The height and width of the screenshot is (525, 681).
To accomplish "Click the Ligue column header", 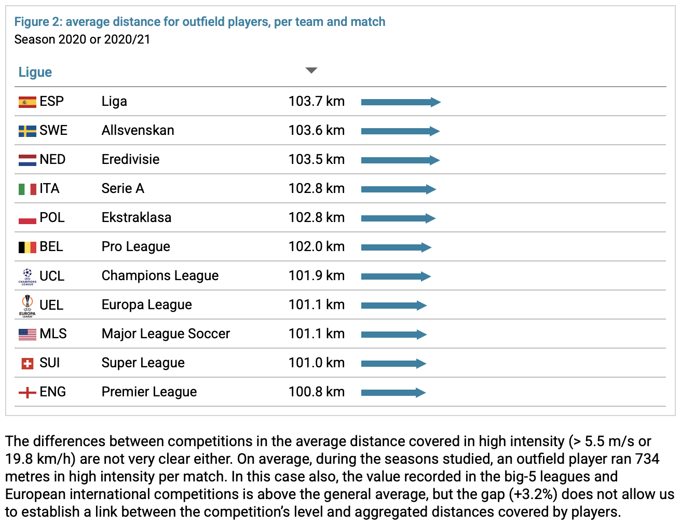I will 35,72.
